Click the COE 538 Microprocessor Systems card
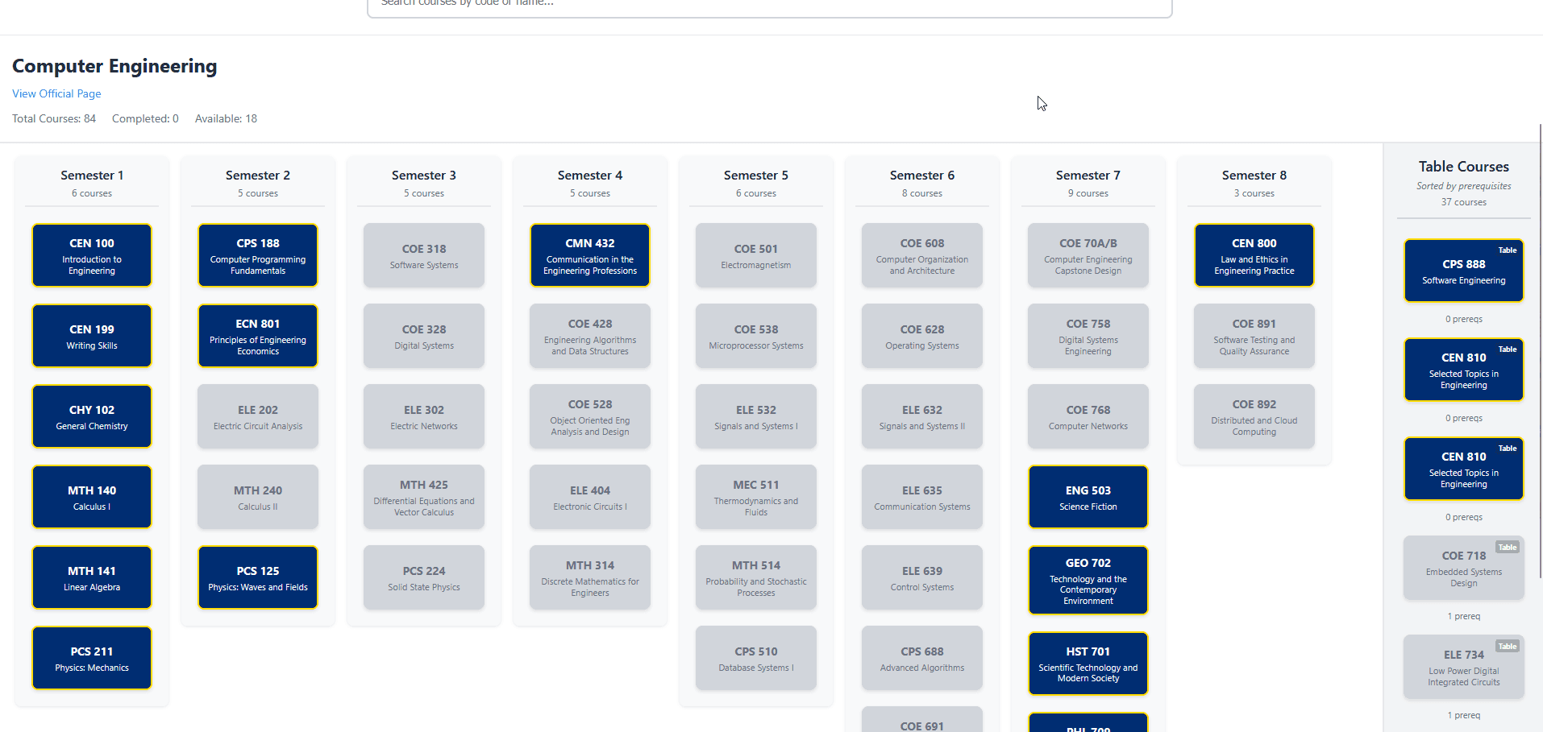The height and width of the screenshot is (732, 1543). click(x=756, y=336)
